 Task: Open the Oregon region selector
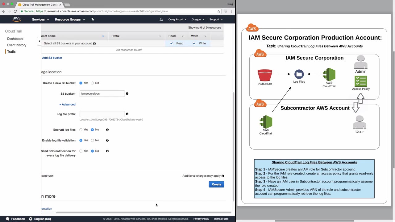pos(198,19)
